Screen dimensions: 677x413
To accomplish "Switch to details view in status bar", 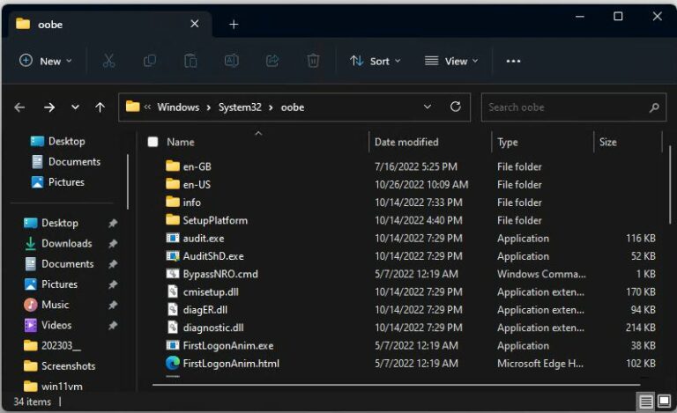I will pyautogui.click(x=645, y=402).
